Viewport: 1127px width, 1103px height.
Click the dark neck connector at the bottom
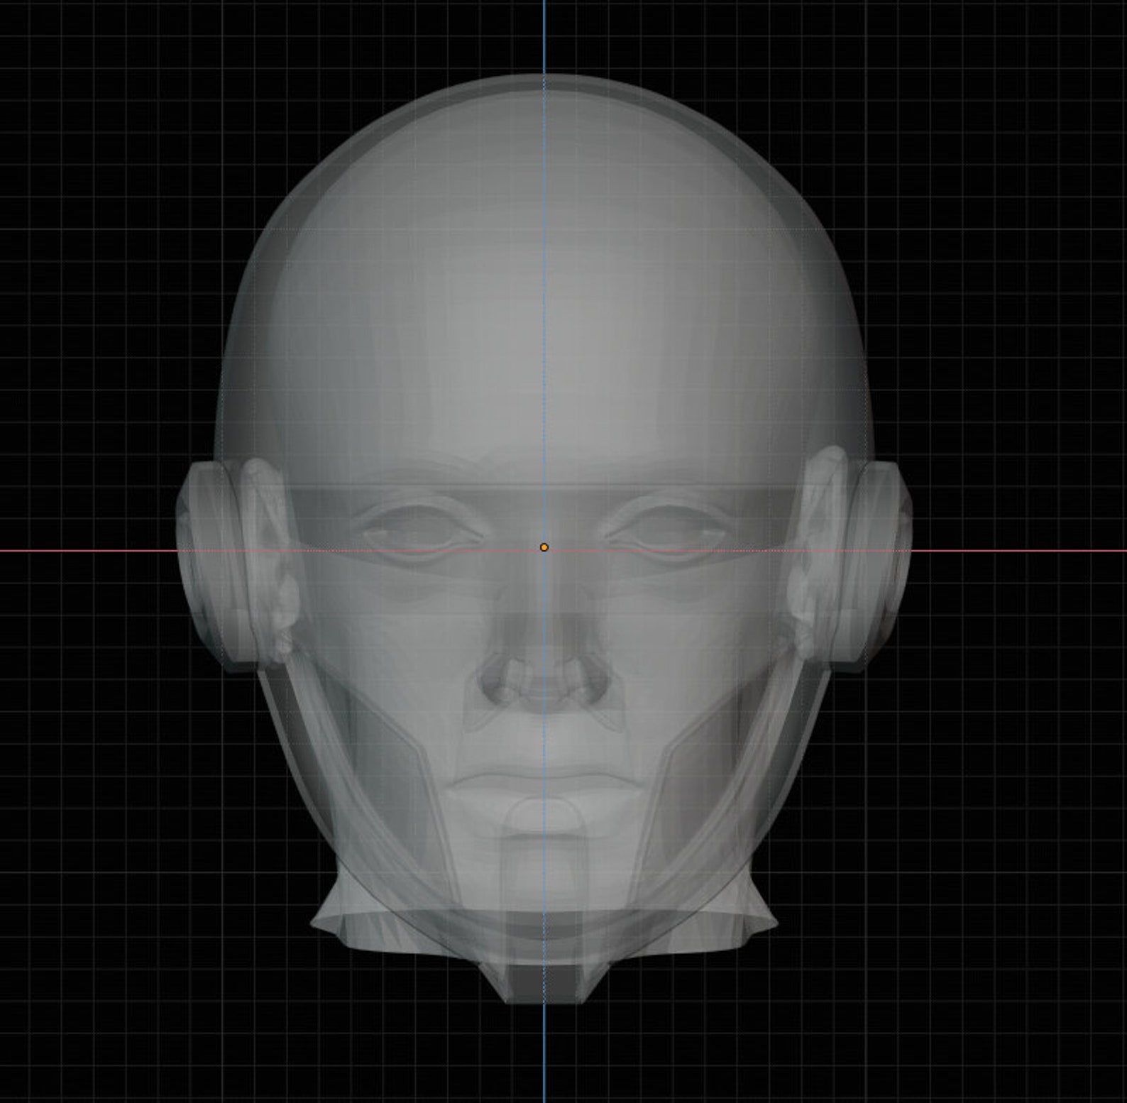[x=544, y=983]
